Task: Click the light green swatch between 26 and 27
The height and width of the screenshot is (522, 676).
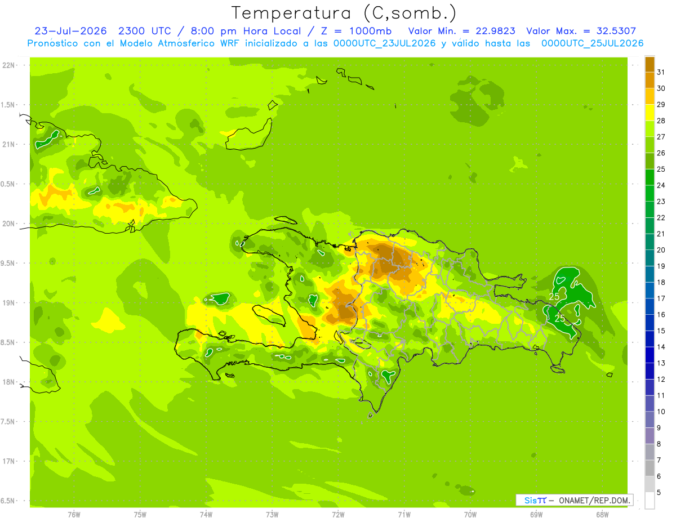Action: [650, 145]
